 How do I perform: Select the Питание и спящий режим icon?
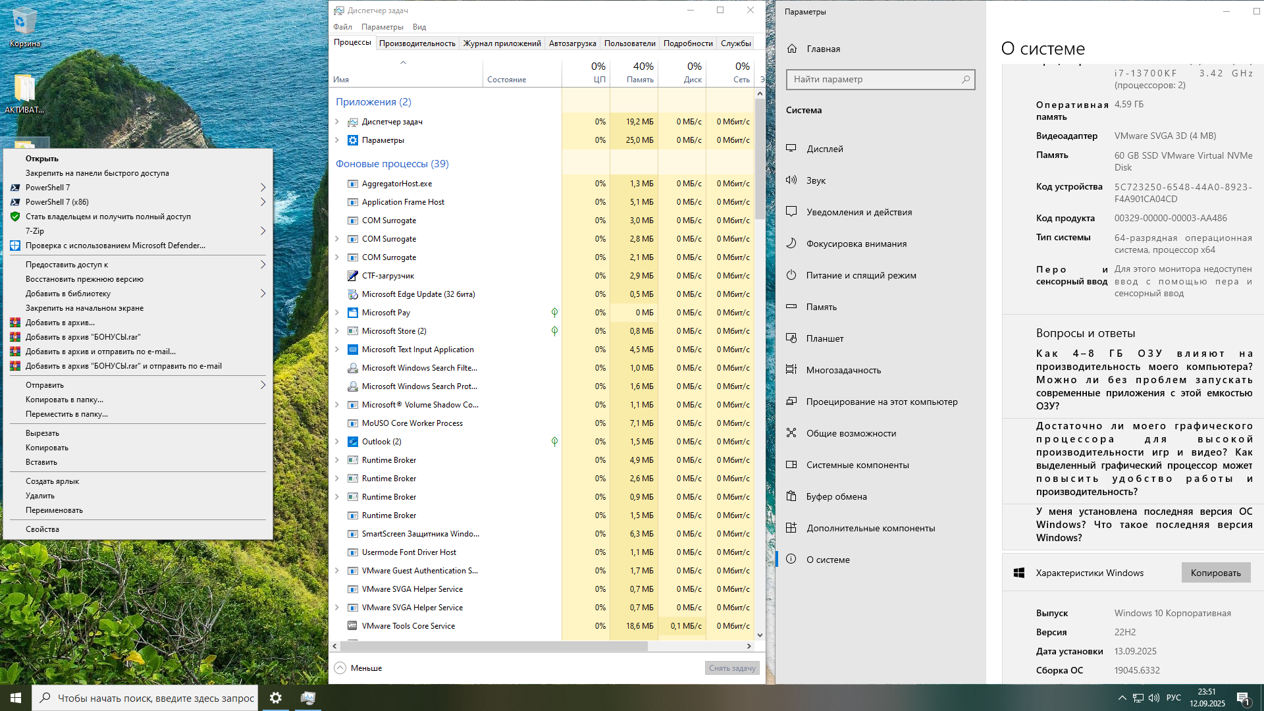[x=791, y=275]
